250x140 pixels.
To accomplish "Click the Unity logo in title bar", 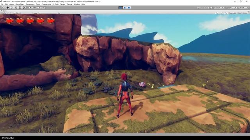I will click(2, 1).
